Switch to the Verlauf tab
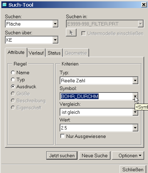The width and height of the screenshot is (148, 173). click(36, 53)
